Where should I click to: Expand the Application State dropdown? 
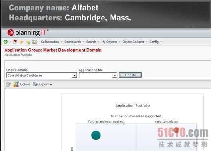click(x=115, y=75)
